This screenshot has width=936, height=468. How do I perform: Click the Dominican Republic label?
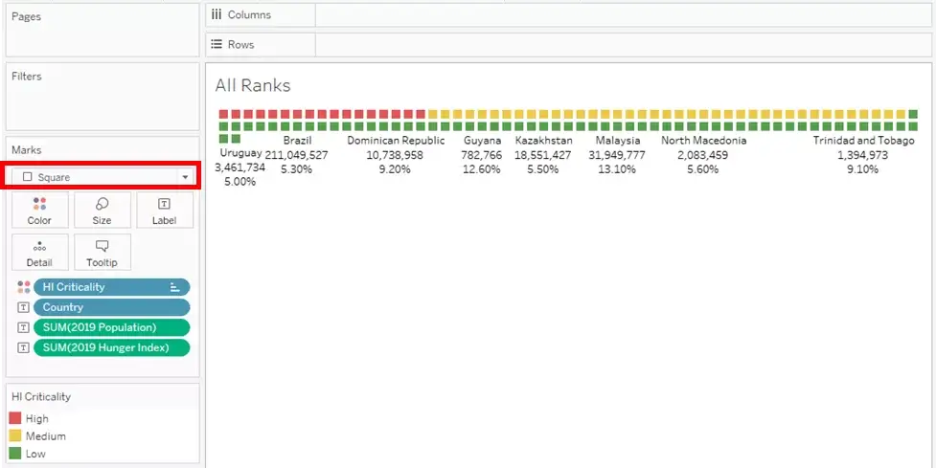point(396,141)
